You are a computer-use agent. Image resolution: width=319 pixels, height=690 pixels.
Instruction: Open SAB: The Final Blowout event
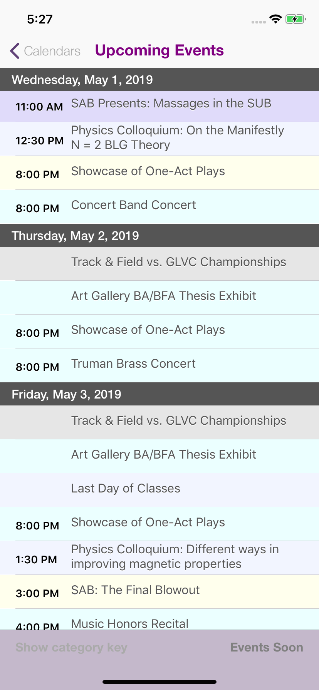(x=135, y=591)
